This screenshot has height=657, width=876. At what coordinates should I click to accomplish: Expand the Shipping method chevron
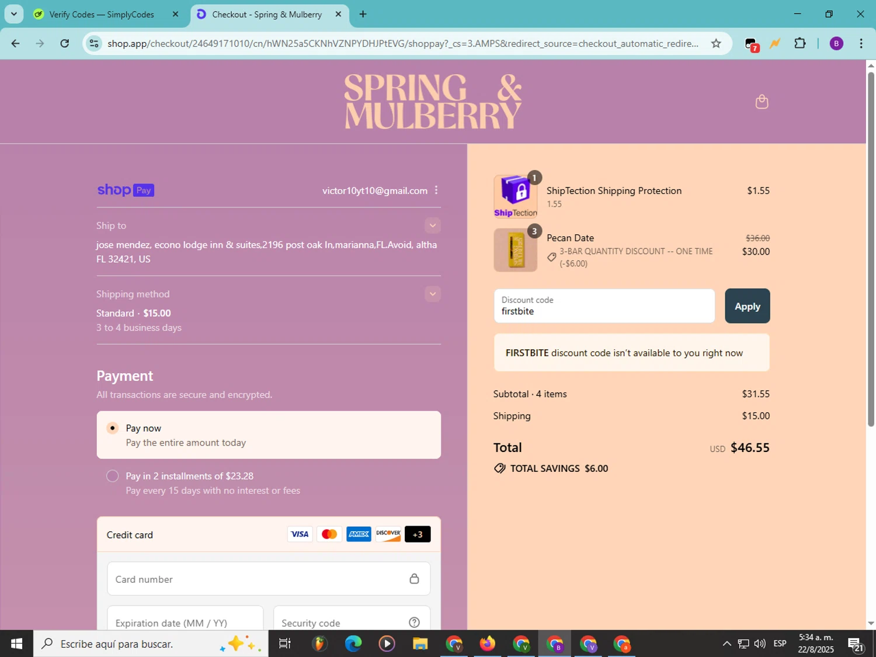tap(433, 294)
